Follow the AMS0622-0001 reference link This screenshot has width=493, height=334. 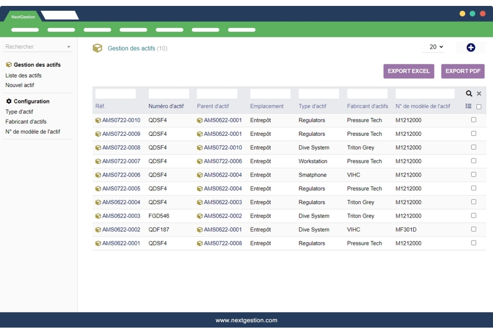coord(120,243)
